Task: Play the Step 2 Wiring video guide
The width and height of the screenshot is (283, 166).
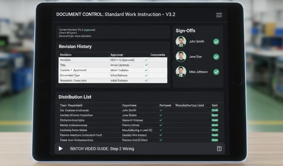Action: tap(61, 149)
